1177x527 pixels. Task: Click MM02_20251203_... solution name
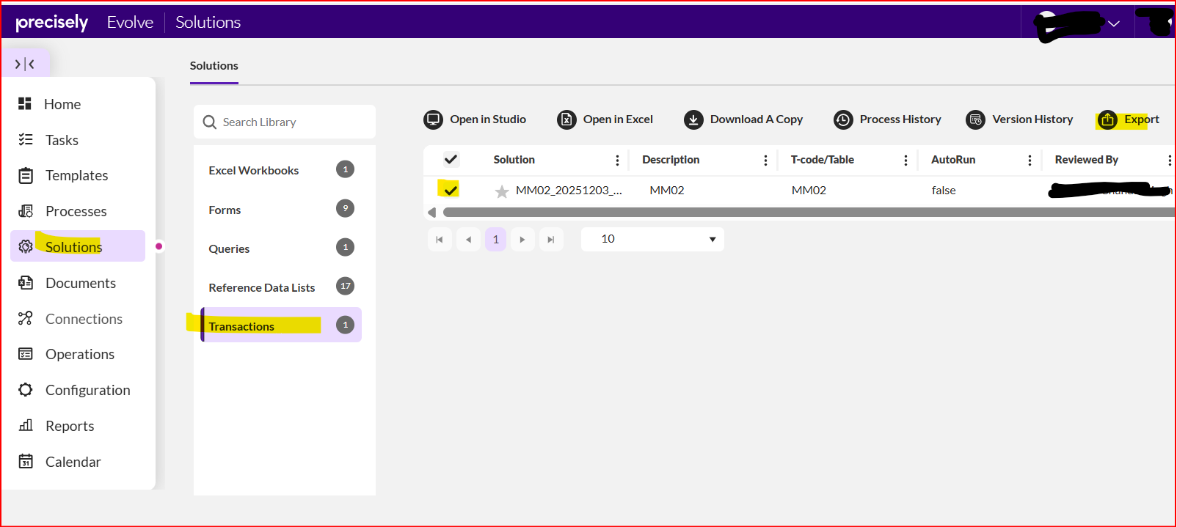pyautogui.click(x=569, y=191)
